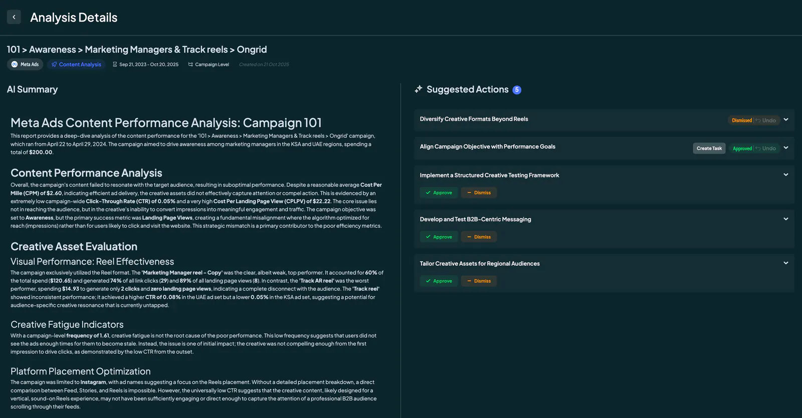The height and width of the screenshot is (418, 802).
Task: Expand Align Campaign Objective with Performance Goals
Action: 786,148
